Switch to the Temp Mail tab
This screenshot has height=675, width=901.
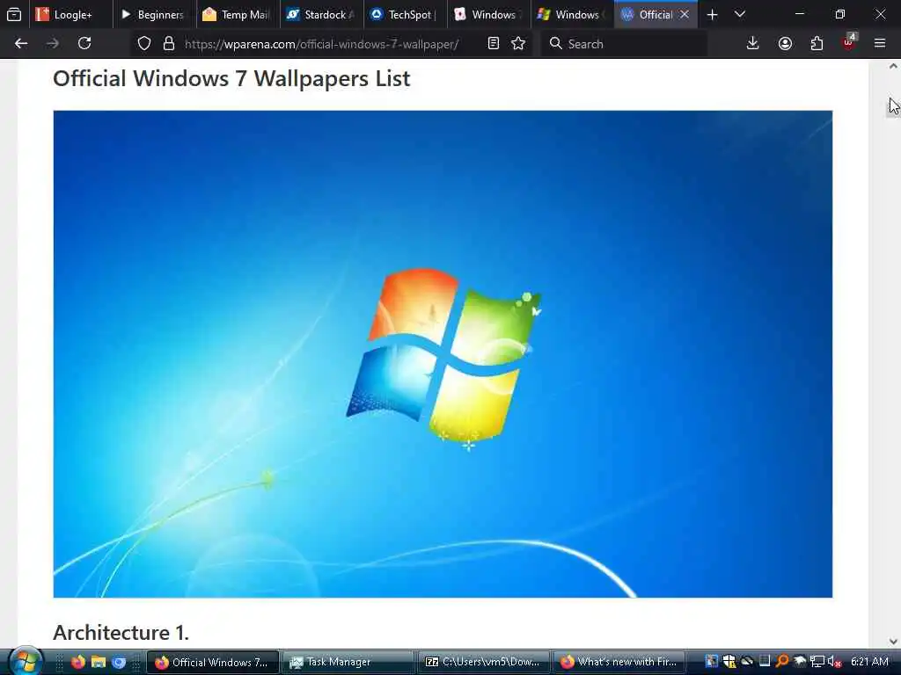click(238, 14)
